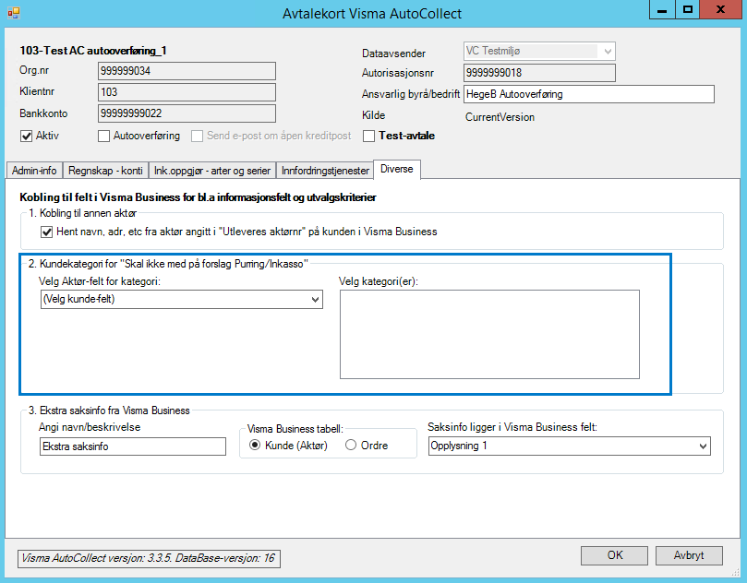
Task: Edit the Ansvarlig byrå/bedrift field
Action: [589, 94]
